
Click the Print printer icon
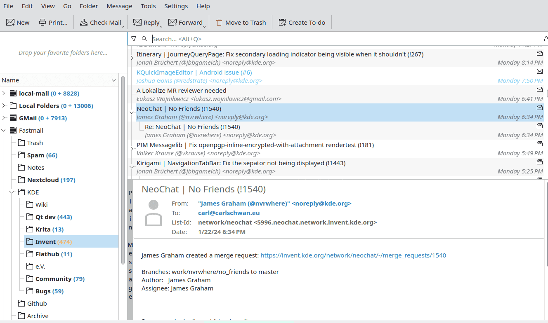click(43, 22)
